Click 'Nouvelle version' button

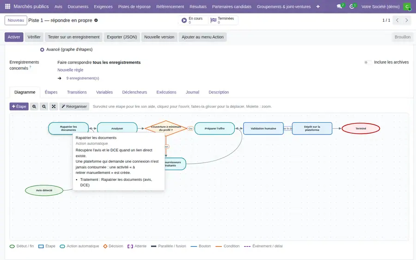pos(159,37)
